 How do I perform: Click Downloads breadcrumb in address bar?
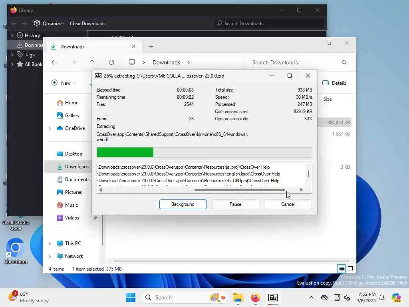(x=166, y=62)
